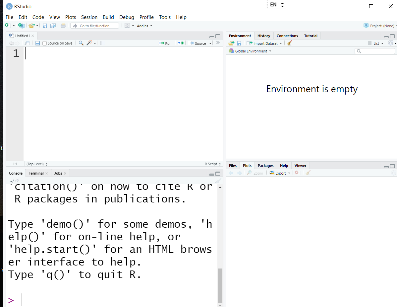
Task: Open the (Top Level) scope selector
Action: (x=37, y=164)
